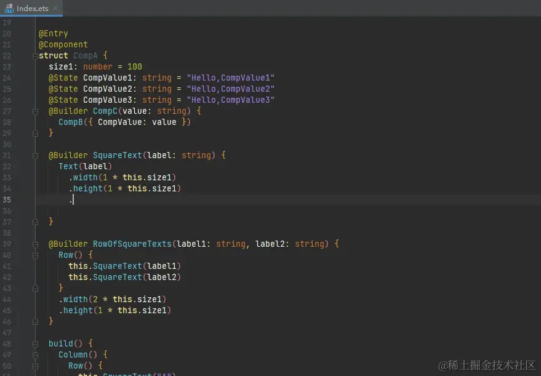Collapse the struct CompA block at line 22

35,56
